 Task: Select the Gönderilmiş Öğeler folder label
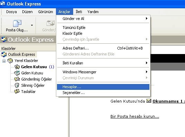click(x=37, y=79)
